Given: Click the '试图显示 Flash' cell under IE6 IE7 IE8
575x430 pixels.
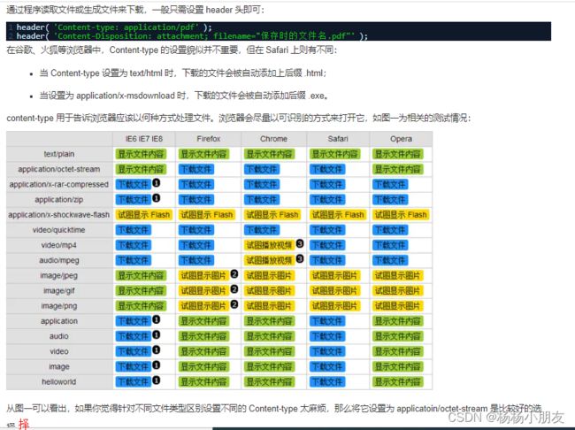Looking at the screenshot, I should coord(144,215).
